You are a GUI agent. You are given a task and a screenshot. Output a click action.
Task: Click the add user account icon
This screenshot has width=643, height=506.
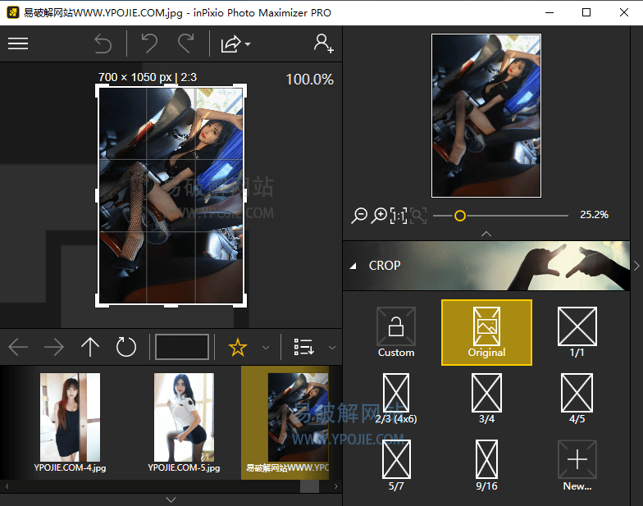pyautogui.click(x=323, y=43)
